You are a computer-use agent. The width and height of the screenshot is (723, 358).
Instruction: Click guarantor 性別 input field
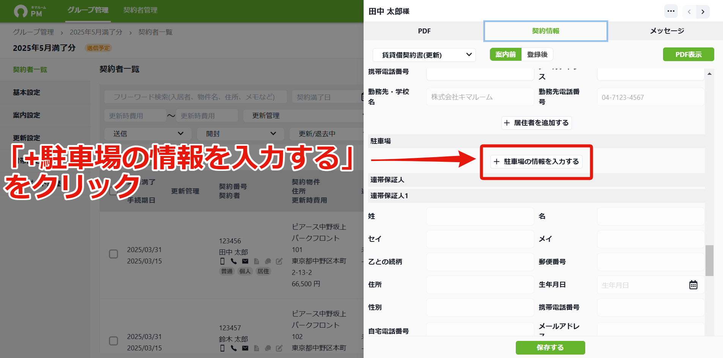480,308
